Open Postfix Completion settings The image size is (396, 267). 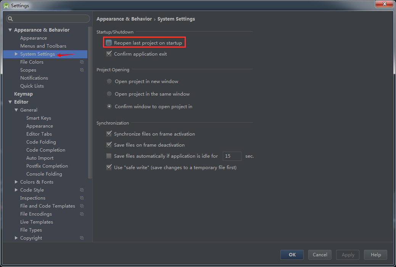coord(47,166)
